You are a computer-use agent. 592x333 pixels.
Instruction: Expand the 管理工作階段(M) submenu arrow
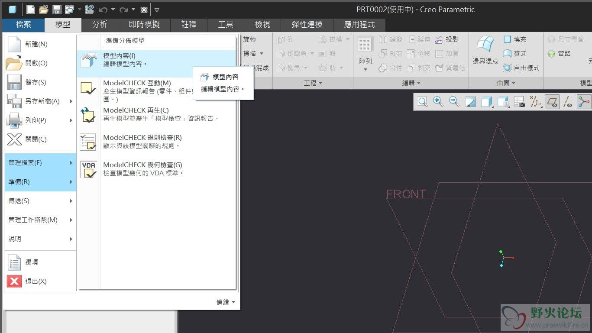pos(71,220)
